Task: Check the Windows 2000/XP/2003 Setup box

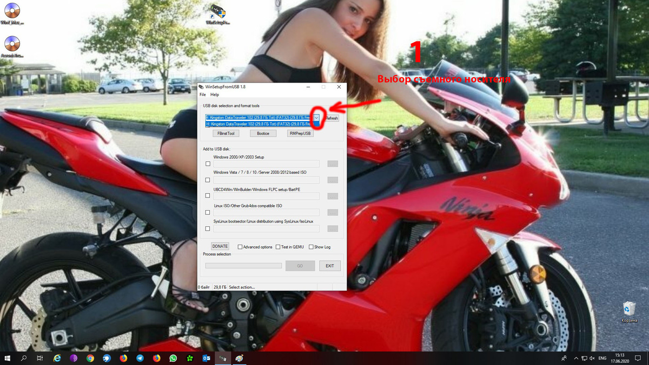Action: click(x=208, y=164)
